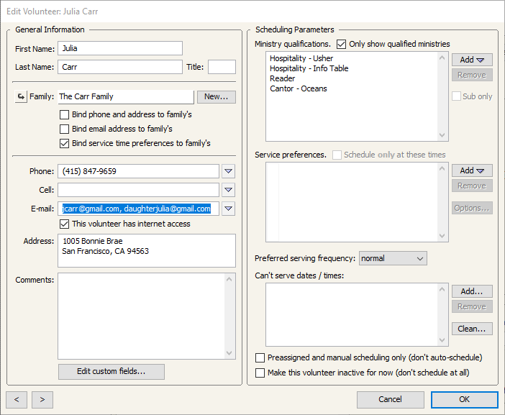Viewport: 505px width, 415px height.
Task: Uncheck Only show qualified ministries
Action: tap(341, 44)
